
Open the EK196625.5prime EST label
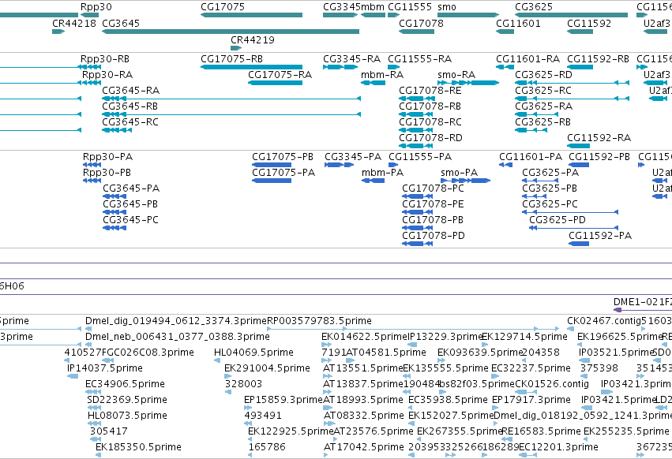click(x=619, y=337)
